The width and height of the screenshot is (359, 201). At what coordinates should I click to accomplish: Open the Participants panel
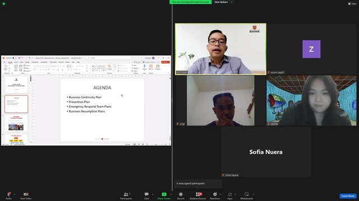(x=126, y=195)
